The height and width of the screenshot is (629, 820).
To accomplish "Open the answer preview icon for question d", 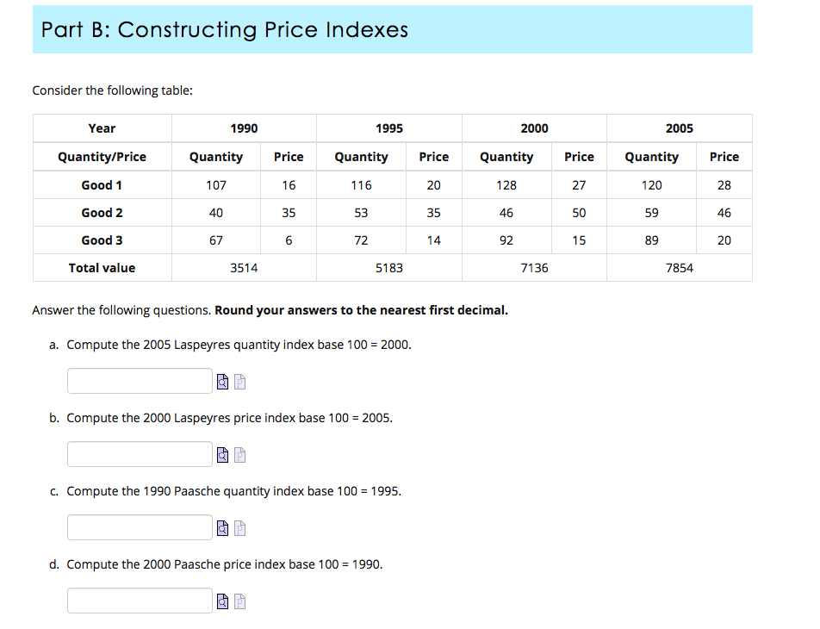I will coord(222,601).
